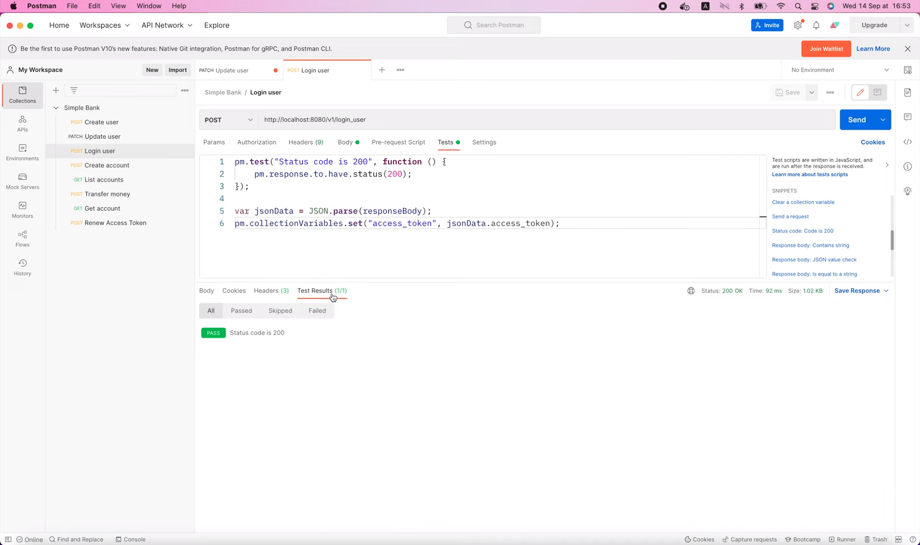Image resolution: width=920 pixels, height=545 pixels.
Task: Open the File menu
Action: (72, 6)
